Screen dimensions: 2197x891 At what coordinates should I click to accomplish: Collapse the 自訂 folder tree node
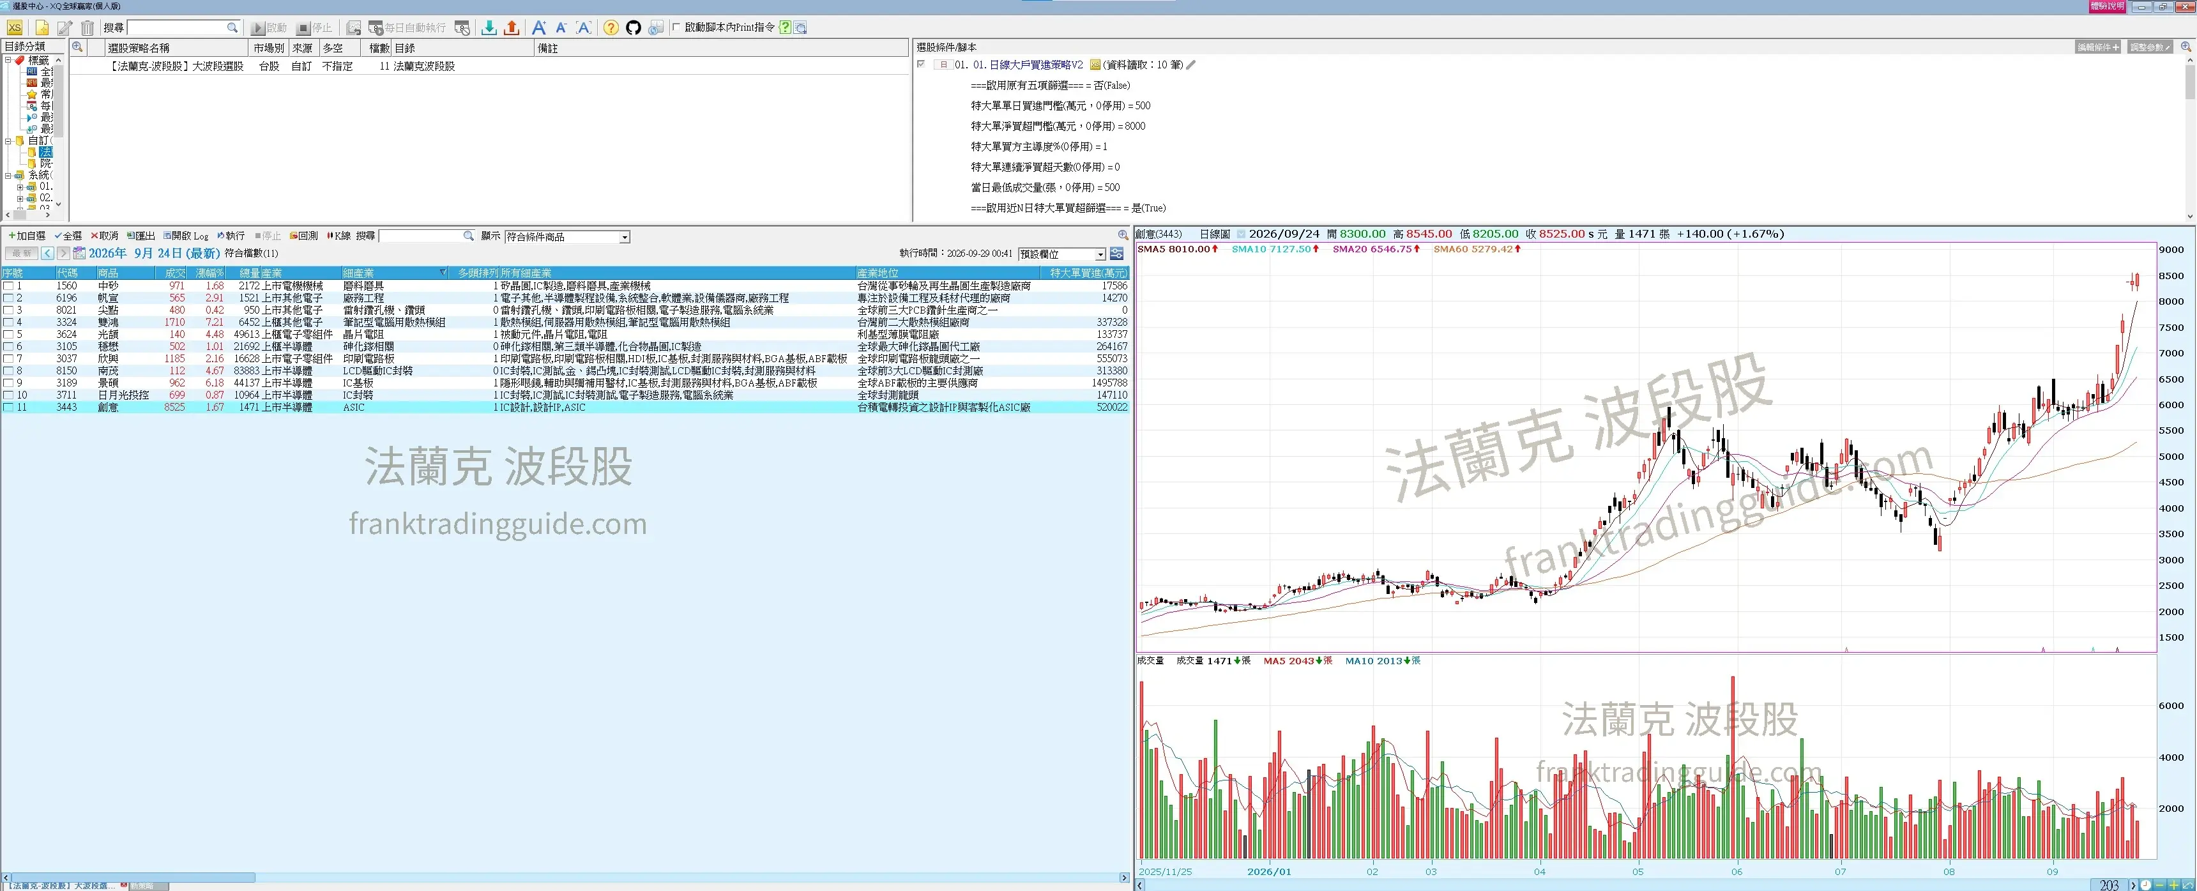(x=8, y=141)
